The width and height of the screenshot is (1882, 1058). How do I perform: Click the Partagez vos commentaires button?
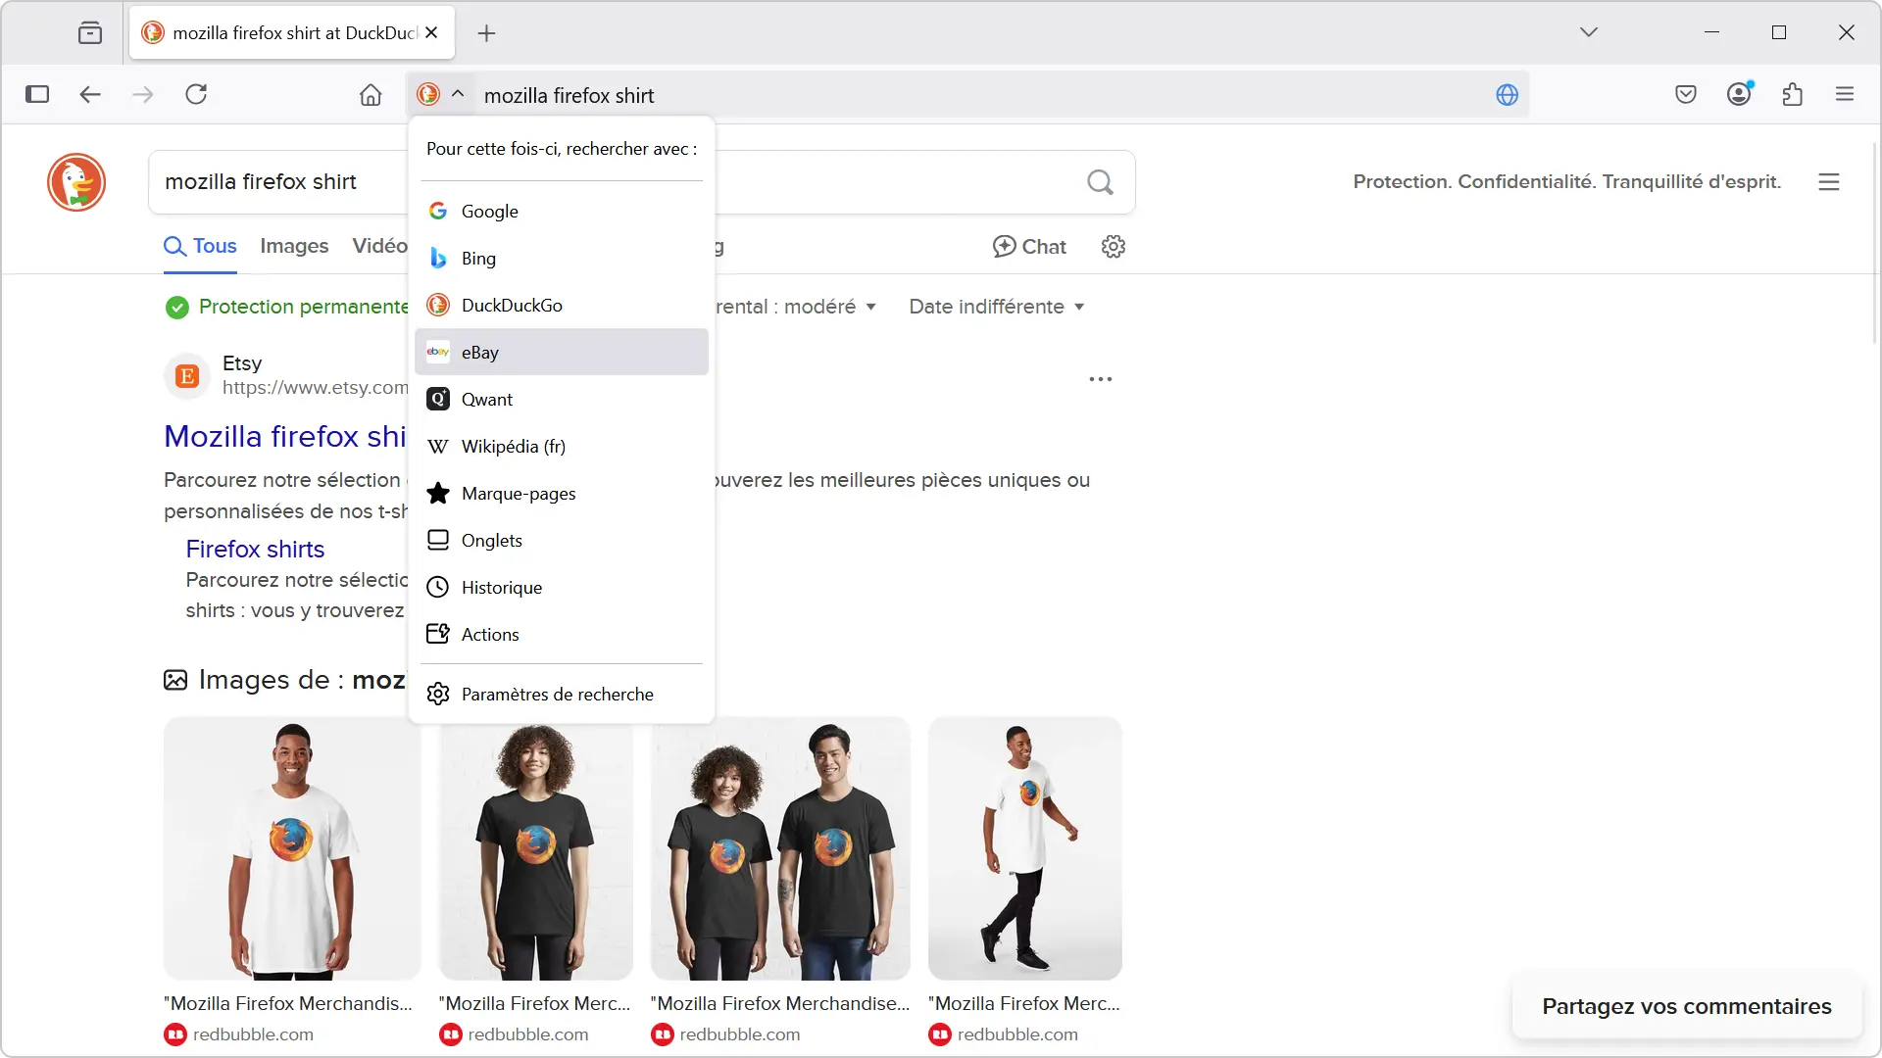(1687, 1006)
